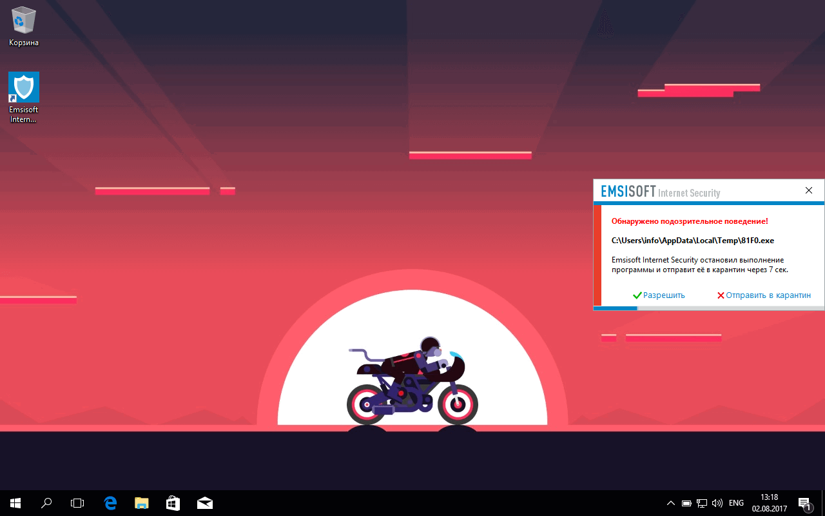Open Microsoft Store from the taskbar
The height and width of the screenshot is (516, 825).
point(173,503)
